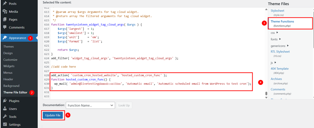Click line with wp_mail function call
This screenshot has height=128, width=314.
pyautogui.click(x=152, y=84)
